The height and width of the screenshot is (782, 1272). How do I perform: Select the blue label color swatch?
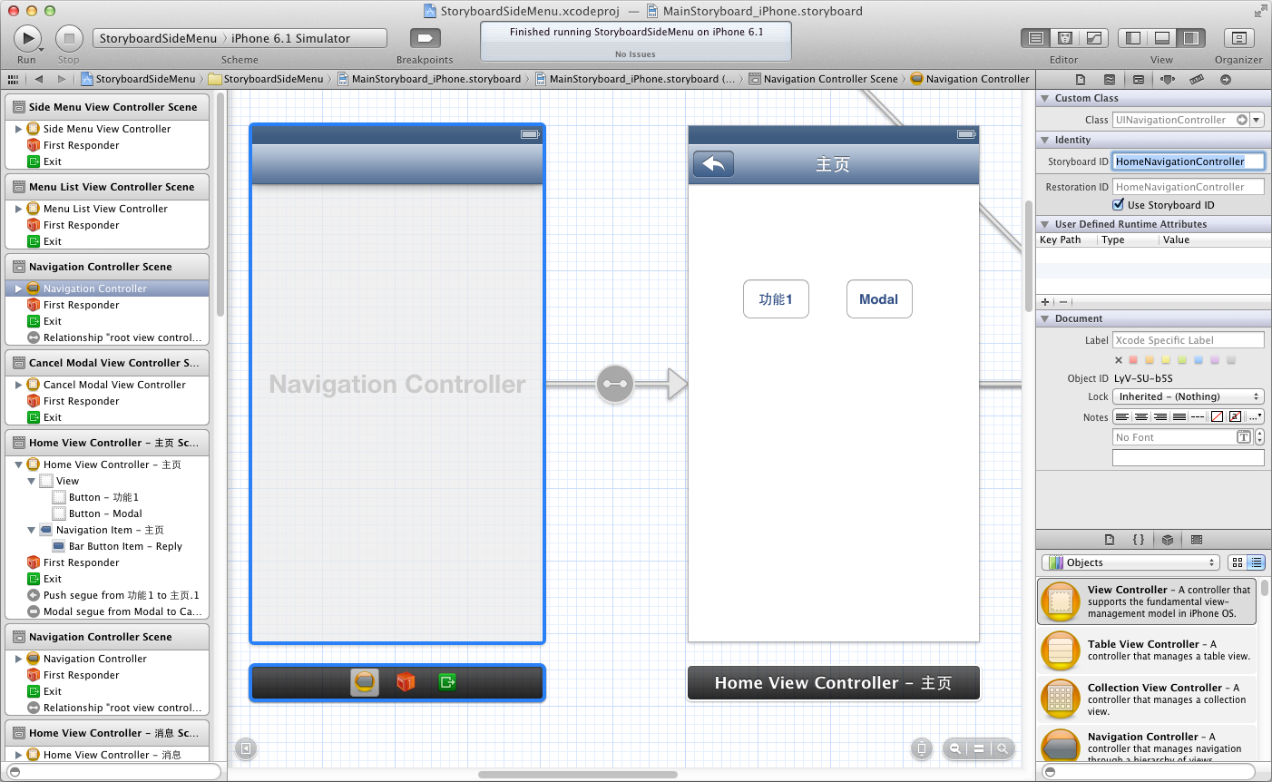coord(1199,360)
